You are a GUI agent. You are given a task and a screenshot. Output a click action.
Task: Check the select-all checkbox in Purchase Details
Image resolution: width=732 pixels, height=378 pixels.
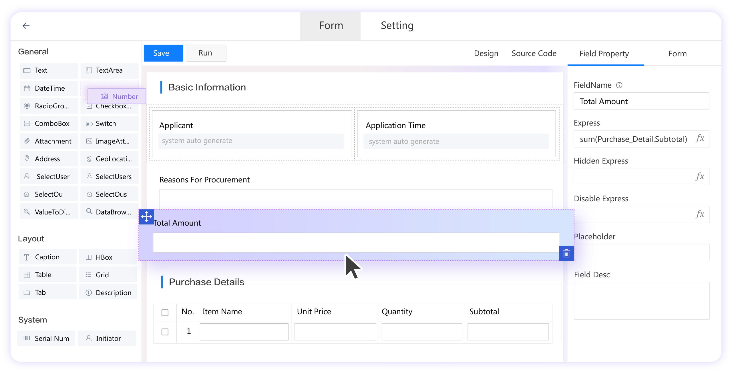165,313
